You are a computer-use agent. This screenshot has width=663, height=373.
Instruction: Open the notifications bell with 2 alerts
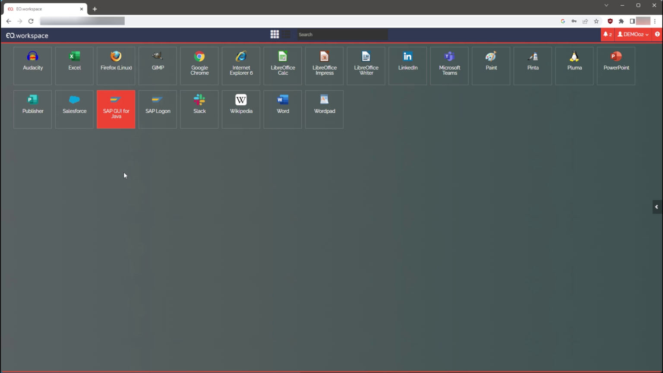[607, 35]
